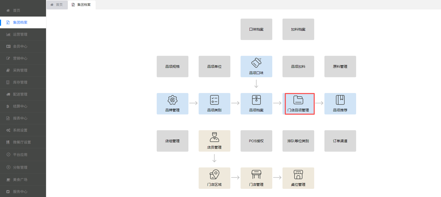This screenshot has height=197, width=441.
Task: Open the 店员管理 staff person icon
Action: (x=214, y=137)
